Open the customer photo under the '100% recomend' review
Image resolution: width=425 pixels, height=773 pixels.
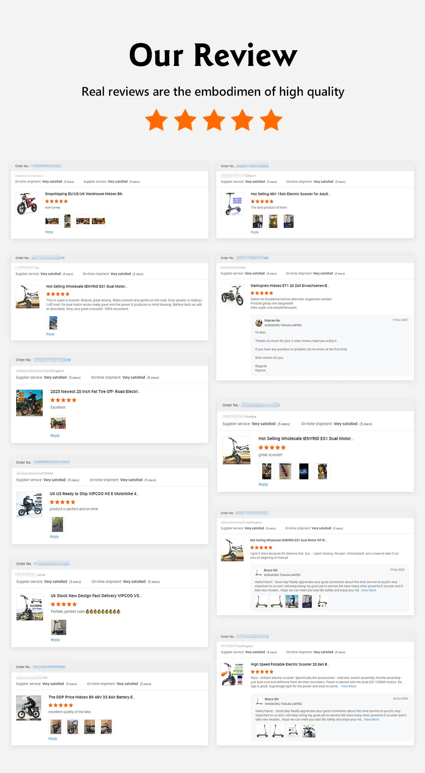click(x=53, y=323)
